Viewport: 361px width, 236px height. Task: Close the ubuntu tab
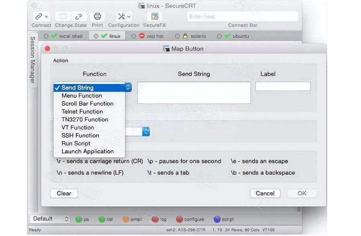coord(219,36)
